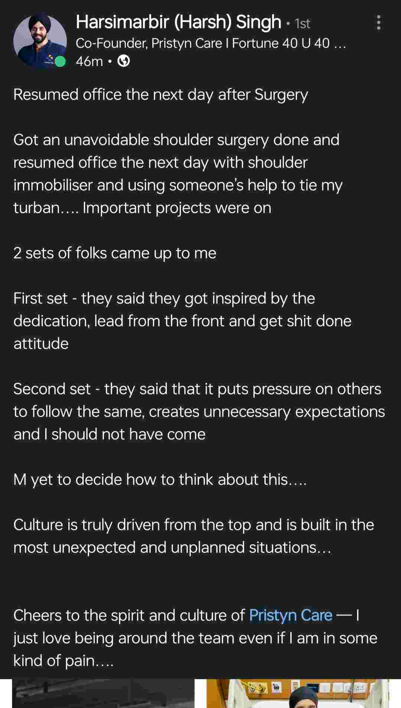Follow the blue Pristyn Care link
This screenshot has height=708, width=401.
point(290,615)
